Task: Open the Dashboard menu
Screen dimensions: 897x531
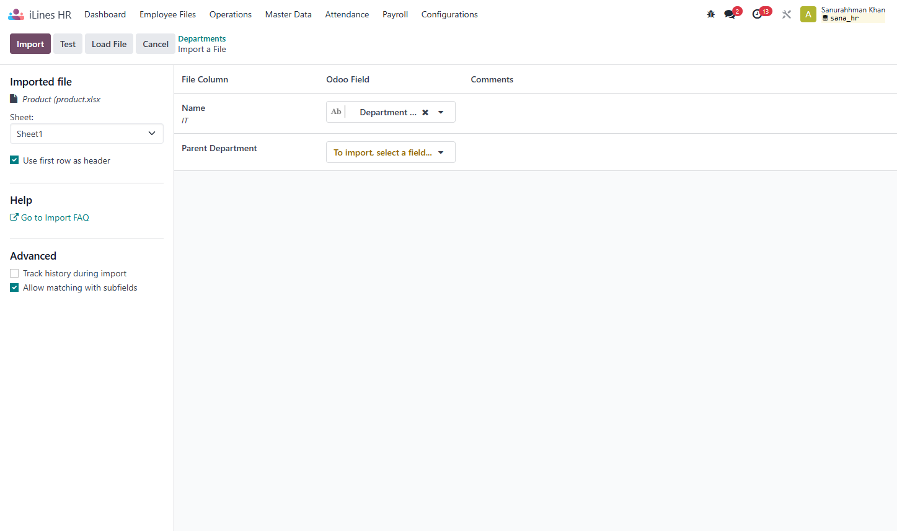Action: (105, 14)
